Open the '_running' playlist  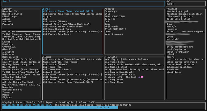pos(172,29)
